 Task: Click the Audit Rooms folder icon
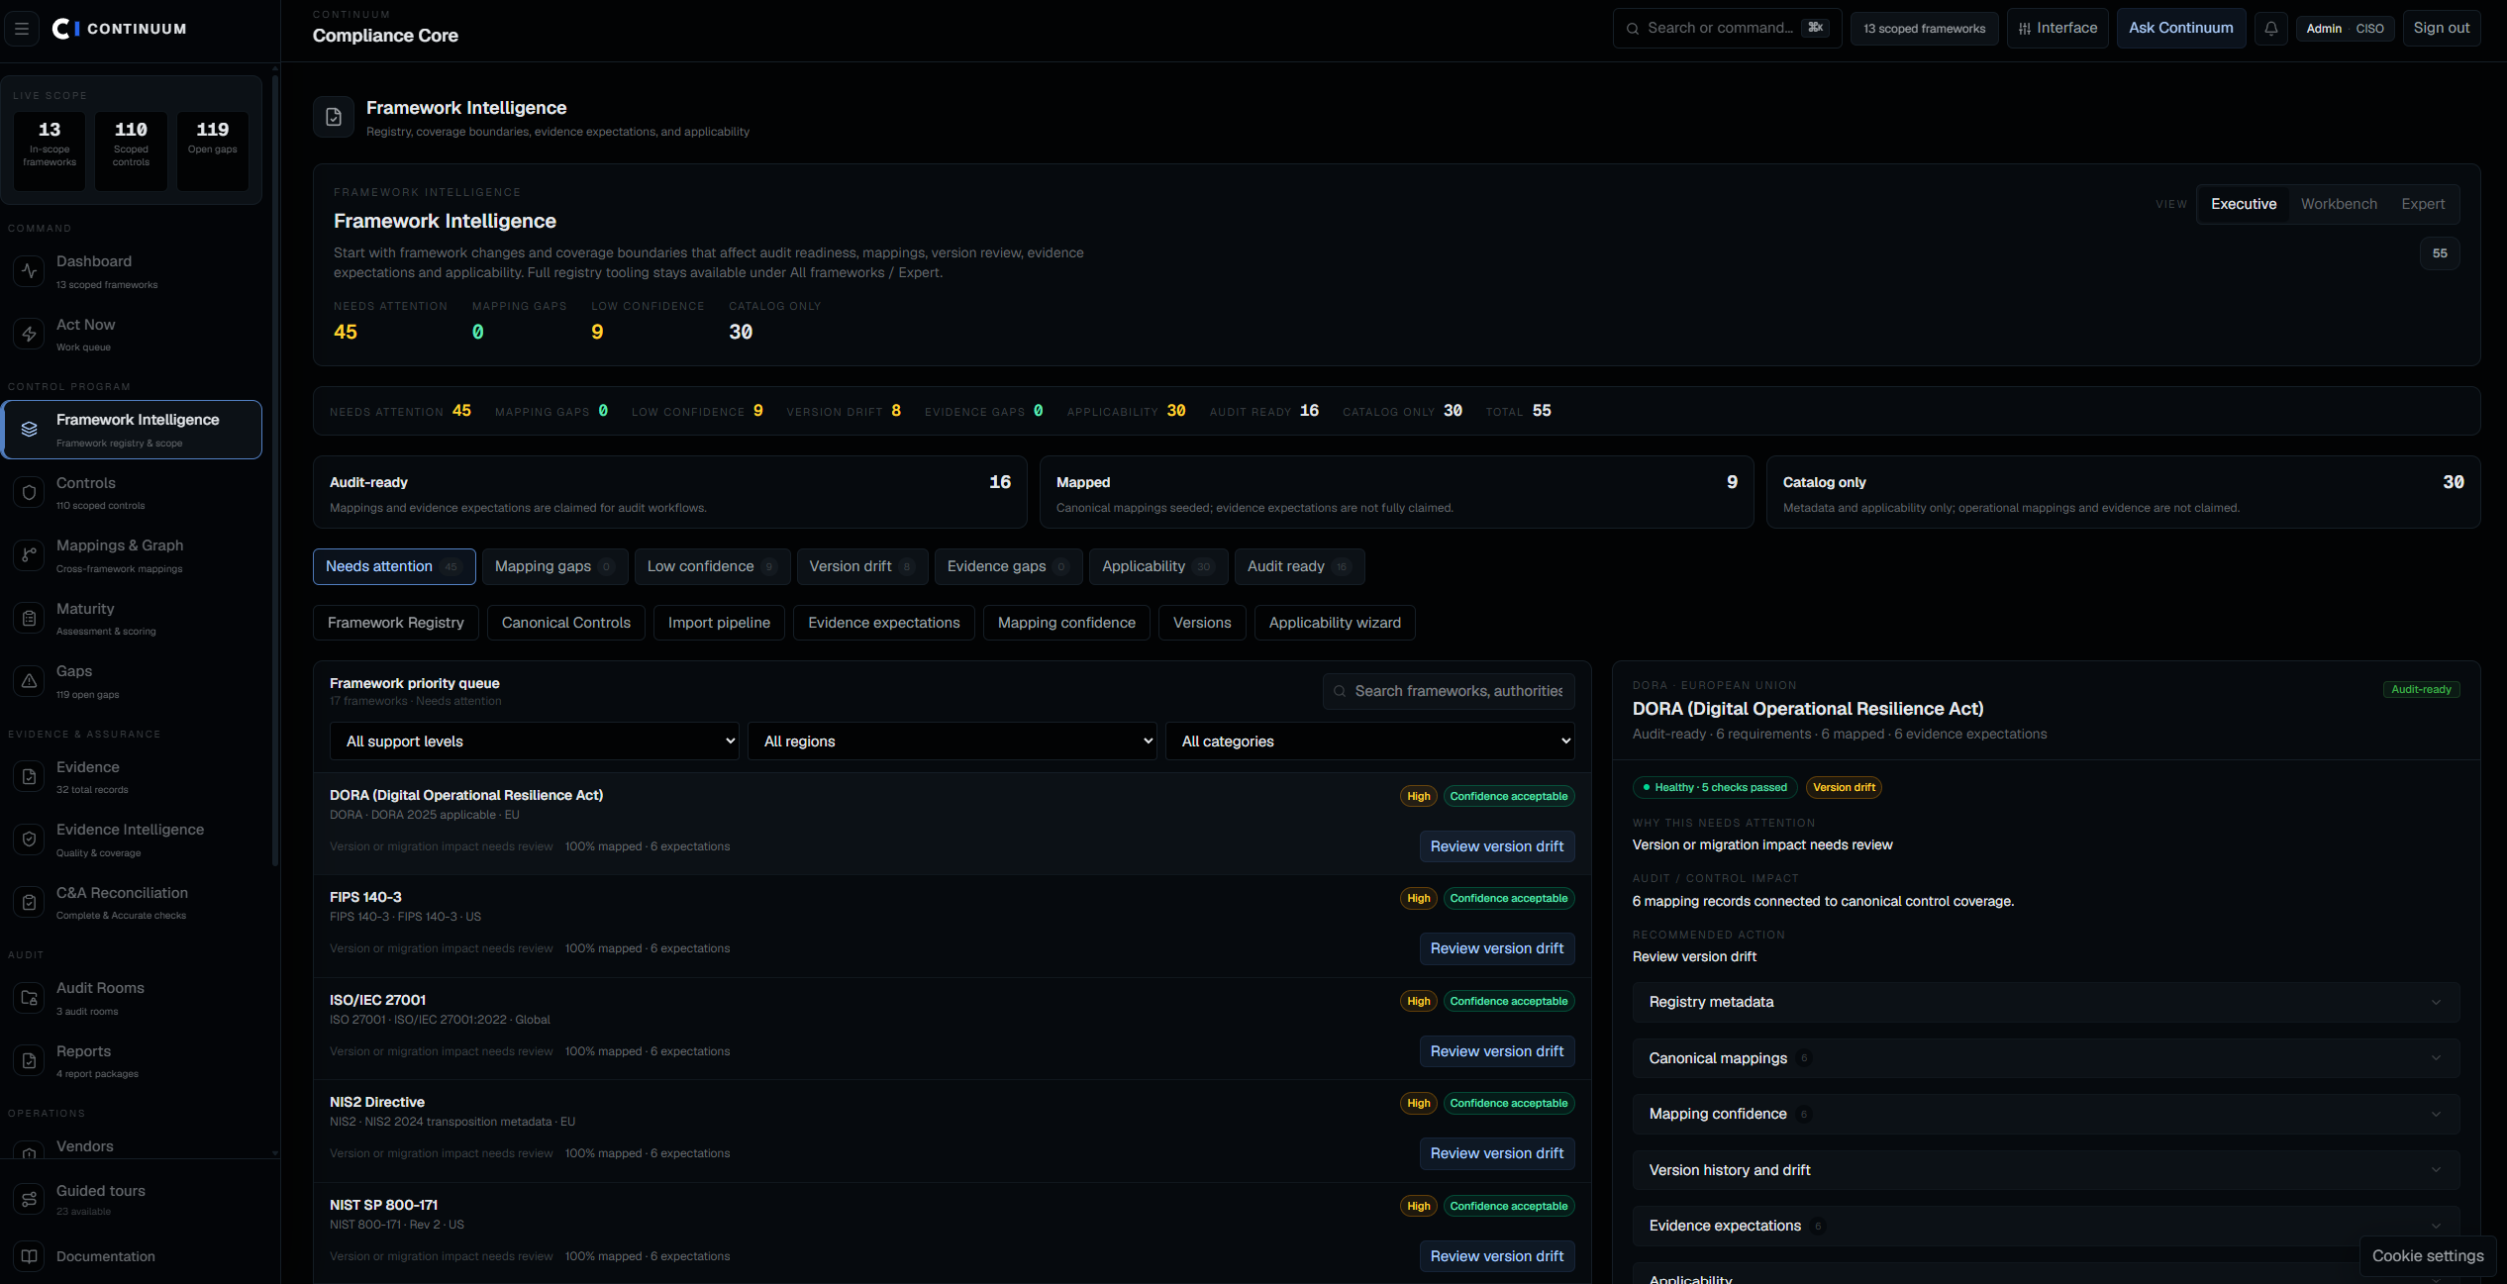[x=30, y=998]
